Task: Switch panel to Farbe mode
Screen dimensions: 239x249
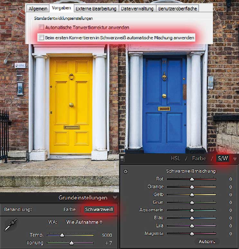Action: (x=199, y=158)
